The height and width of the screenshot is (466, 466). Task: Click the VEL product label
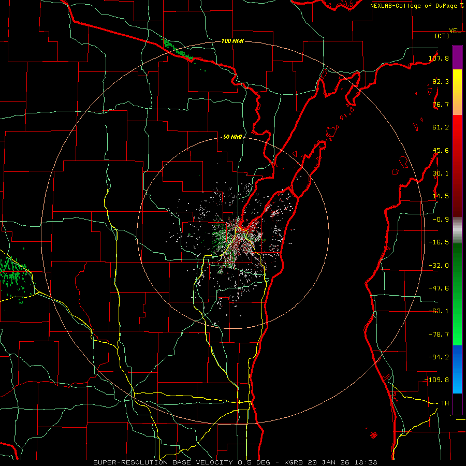455,31
